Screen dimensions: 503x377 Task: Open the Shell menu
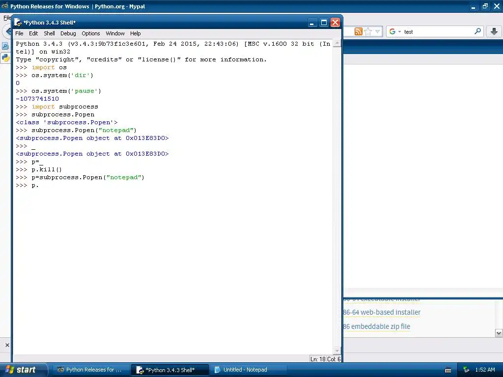49,33
